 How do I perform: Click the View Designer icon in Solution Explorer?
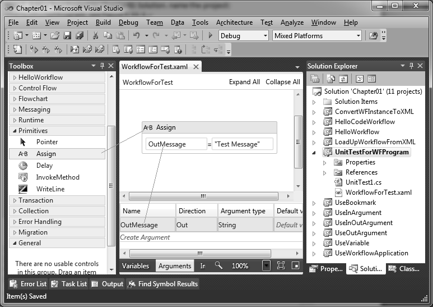click(372, 79)
